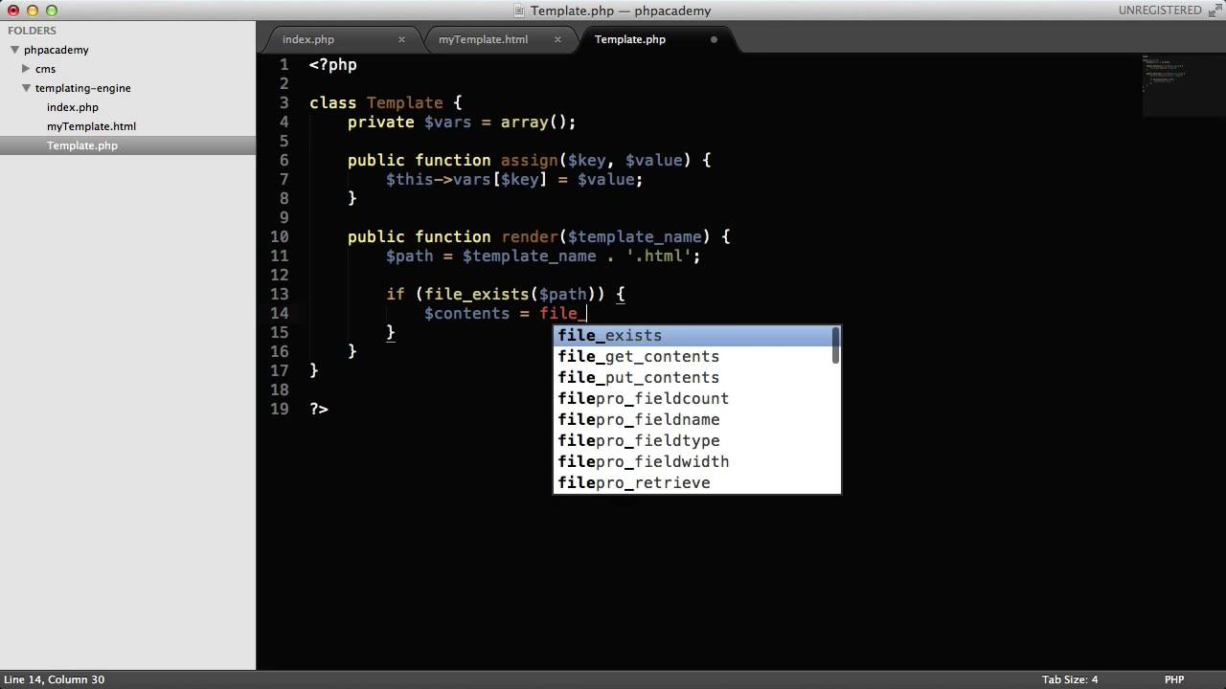Select the templating-engine folder name
This screenshot has height=689, width=1226.
(83, 88)
